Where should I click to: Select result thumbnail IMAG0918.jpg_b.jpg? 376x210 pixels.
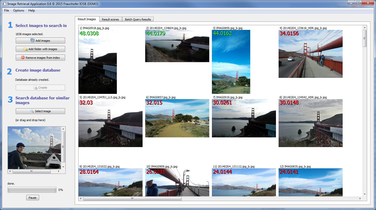click(98, 62)
